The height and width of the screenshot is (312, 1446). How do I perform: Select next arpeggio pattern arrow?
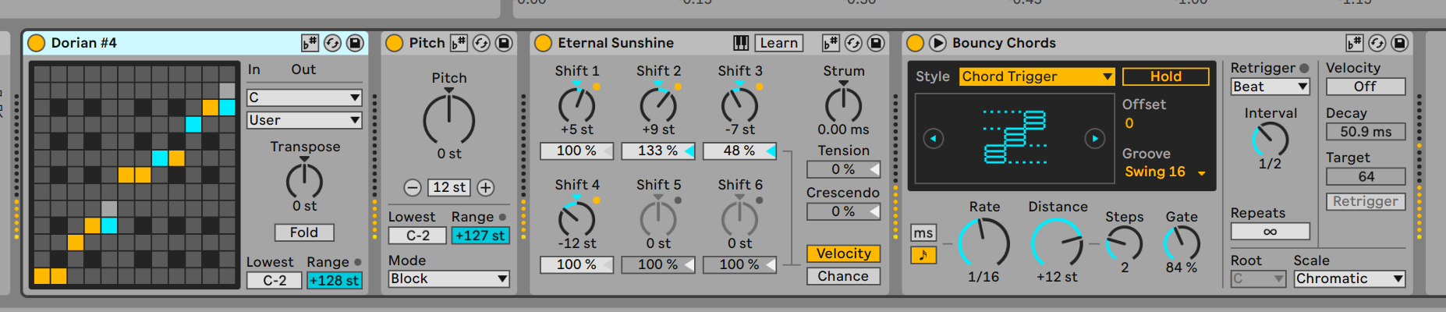(1094, 139)
